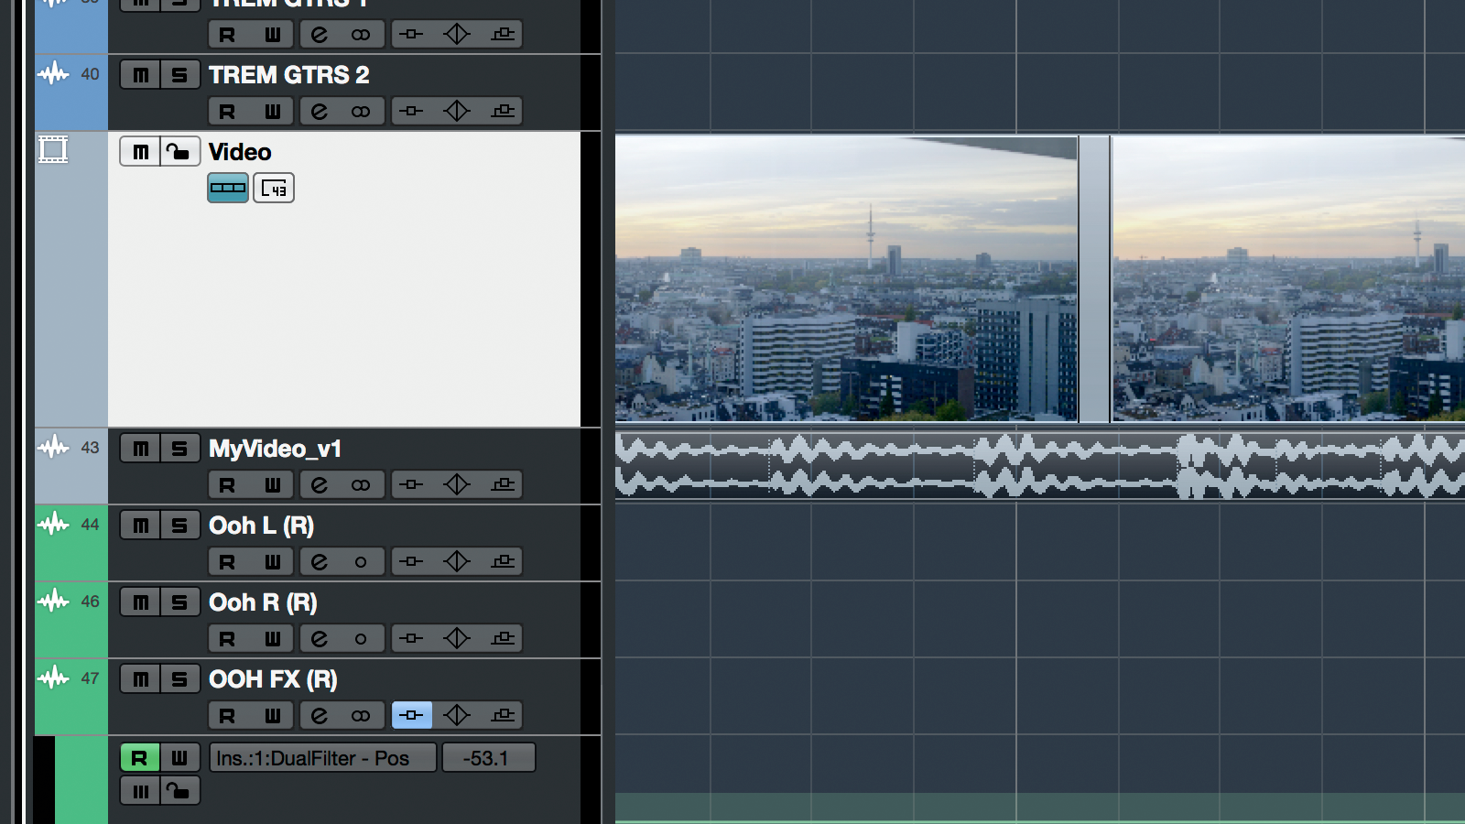Bypass EQs on MyVideo_v1
The height and width of the screenshot is (824, 1465).
[x=457, y=485]
